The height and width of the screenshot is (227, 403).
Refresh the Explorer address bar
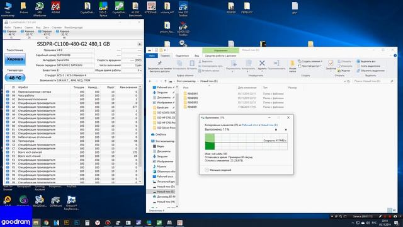point(349,81)
